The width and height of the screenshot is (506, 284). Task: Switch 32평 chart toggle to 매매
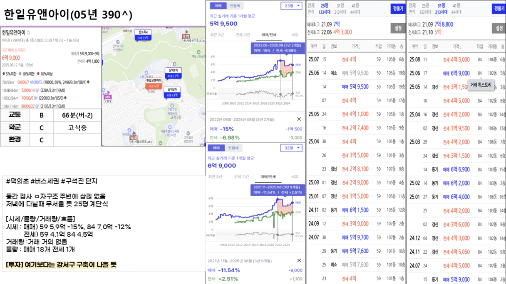[216, 148]
